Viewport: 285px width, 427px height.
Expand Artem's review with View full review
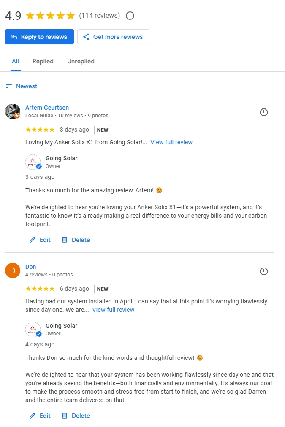[171, 142]
